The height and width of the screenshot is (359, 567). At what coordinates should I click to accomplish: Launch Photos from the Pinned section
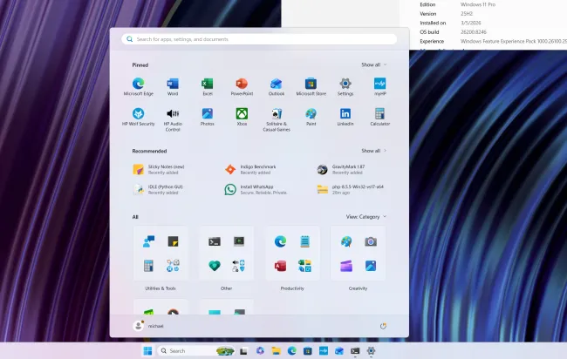pyautogui.click(x=208, y=117)
